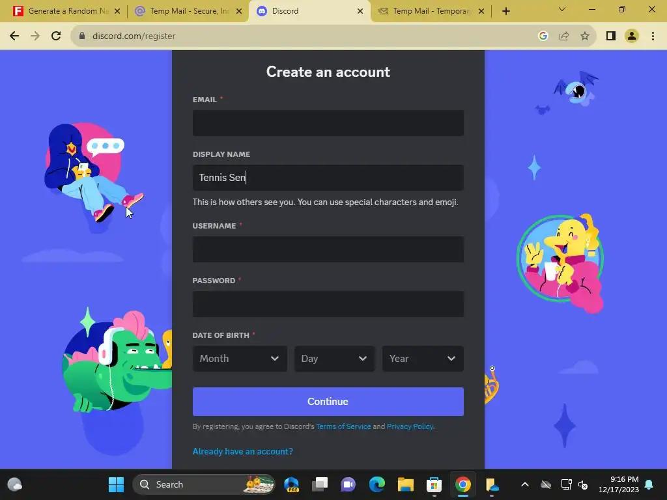Follow the Already have an account? link

[x=242, y=452]
